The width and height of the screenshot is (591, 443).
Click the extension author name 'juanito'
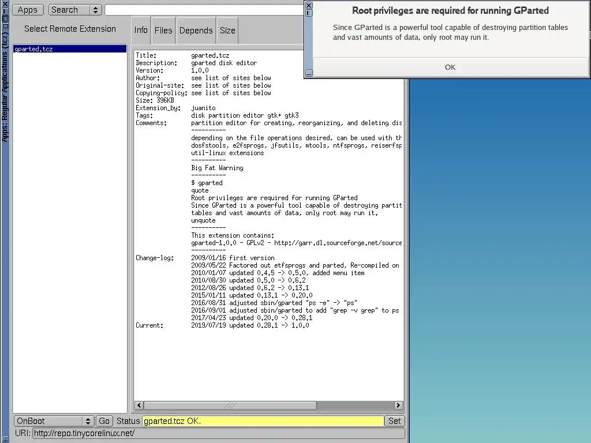coord(203,108)
